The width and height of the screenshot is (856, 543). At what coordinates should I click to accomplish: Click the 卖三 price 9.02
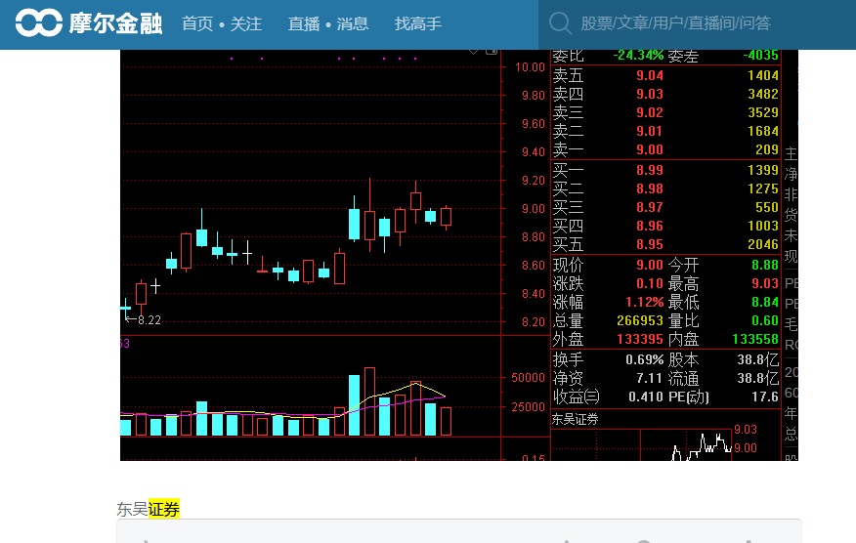pos(650,112)
